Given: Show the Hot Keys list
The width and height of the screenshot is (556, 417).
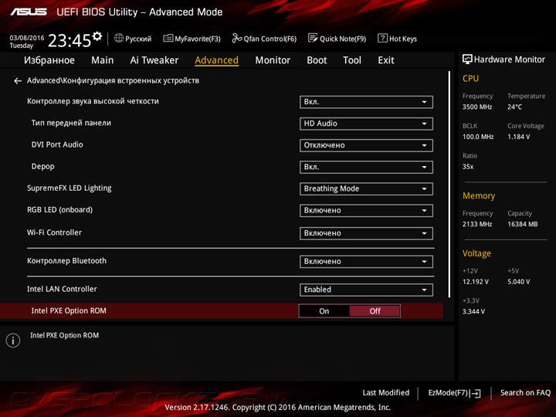Looking at the screenshot, I should [x=397, y=39].
